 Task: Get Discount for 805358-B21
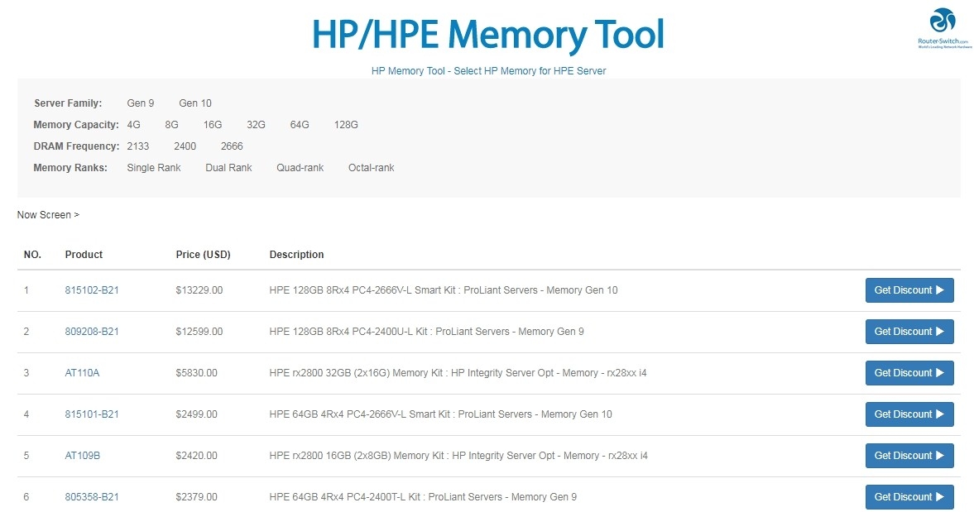tap(909, 497)
